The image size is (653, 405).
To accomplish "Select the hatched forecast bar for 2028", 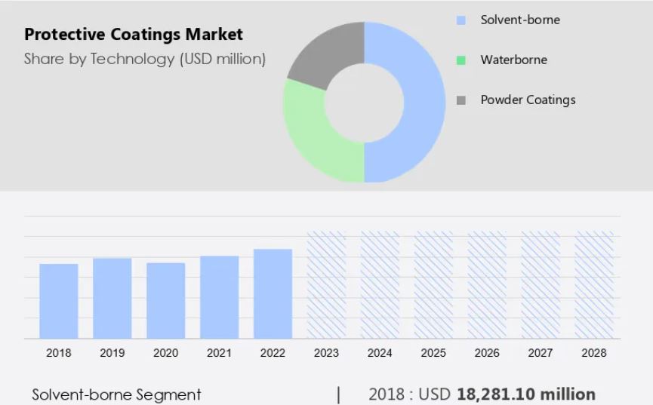I will pos(594,285).
